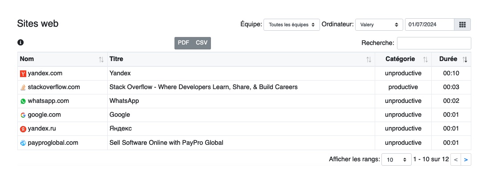This screenshot has width=494, height=196.
Task: Click 00:01 duration in payproglobal.com row
Action: 451,143
